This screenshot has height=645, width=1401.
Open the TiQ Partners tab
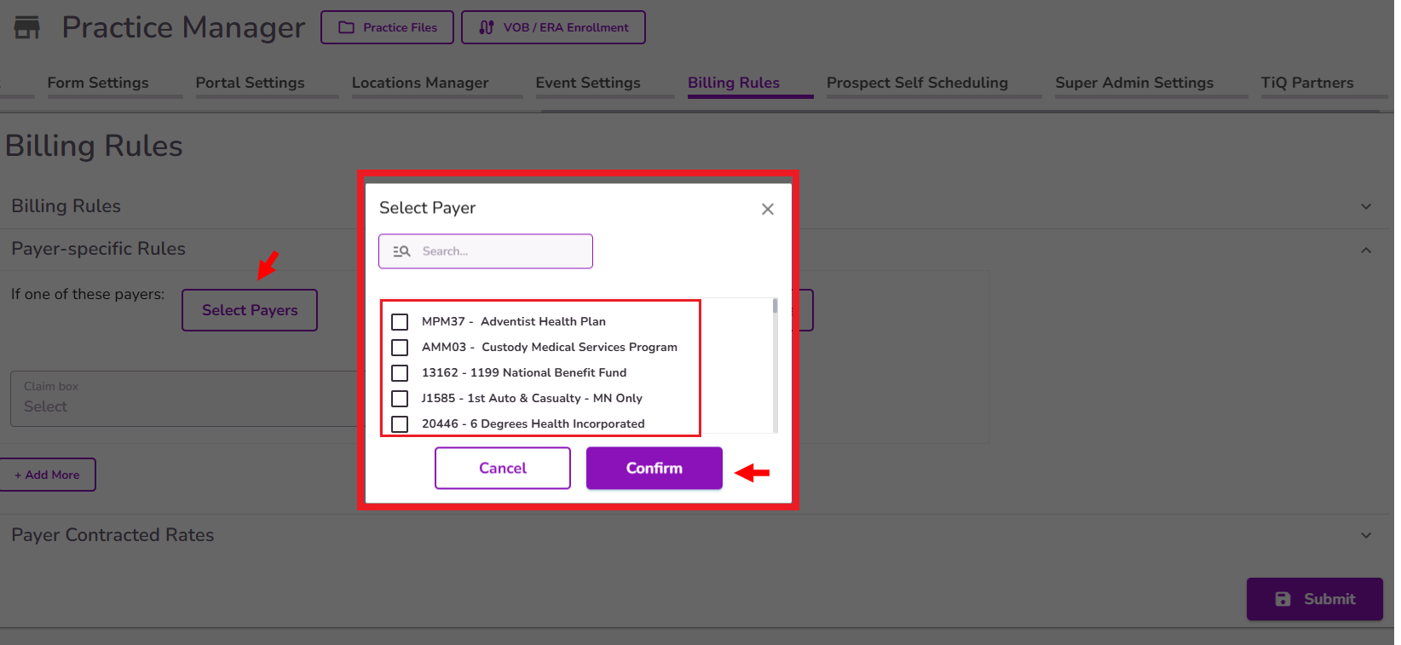click(1307, 83)
